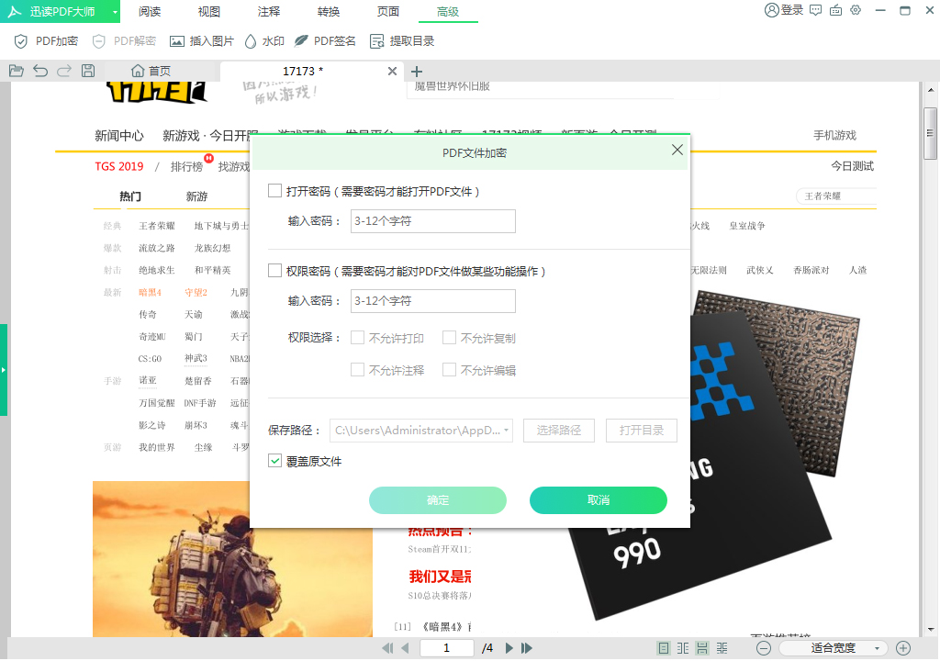Click the save document icon
This screenshot has height=661, width=940.
[x=87, y=71]
